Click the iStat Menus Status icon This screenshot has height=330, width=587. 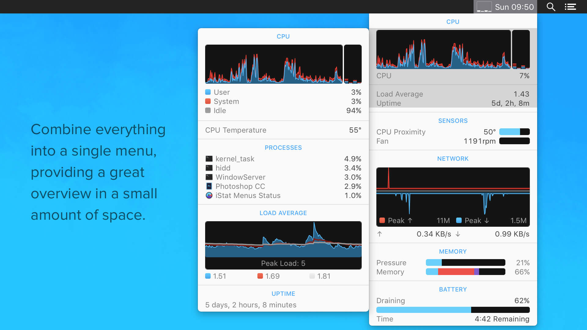pyautogui.click(x=209, y=196)
